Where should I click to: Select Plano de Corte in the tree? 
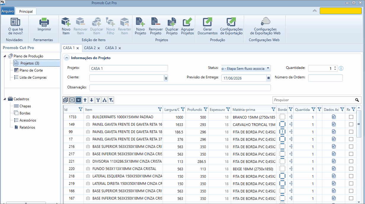point(31,70)
